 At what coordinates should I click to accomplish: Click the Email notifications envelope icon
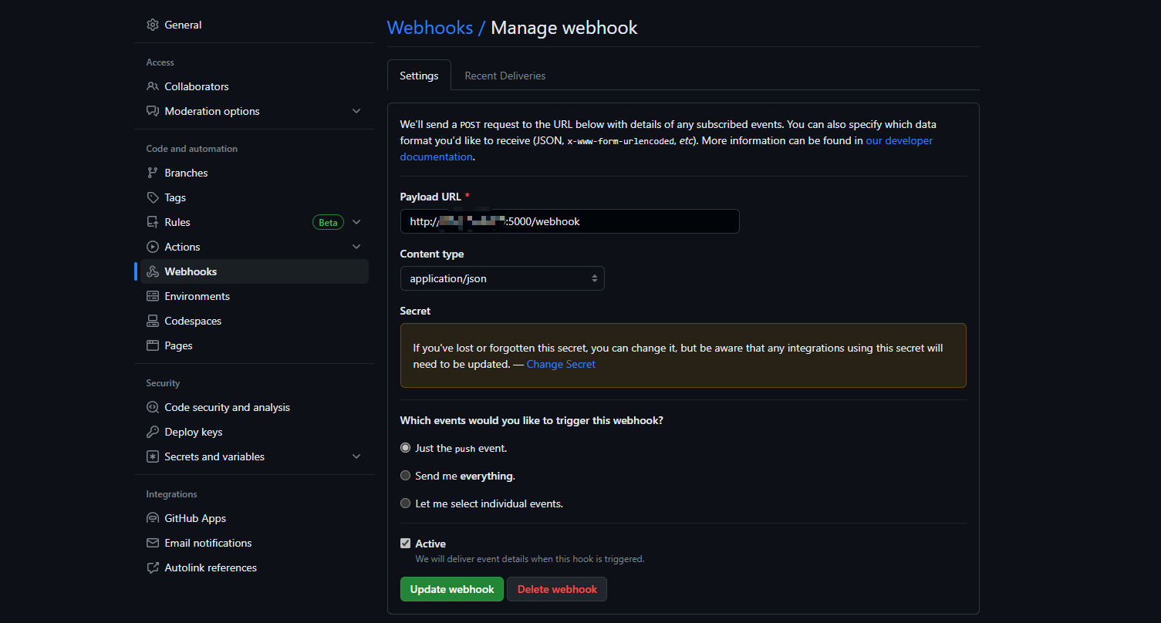[x=153, y=543]
